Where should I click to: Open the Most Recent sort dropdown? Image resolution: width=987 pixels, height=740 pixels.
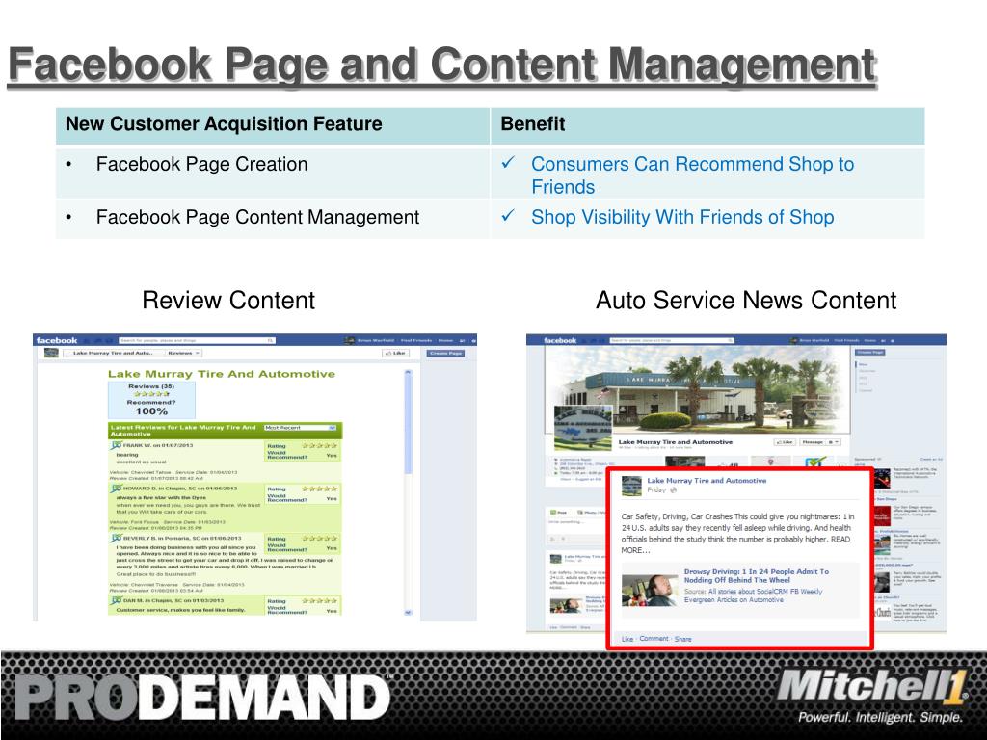301,427
